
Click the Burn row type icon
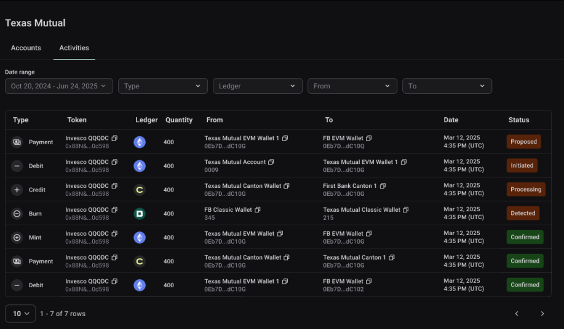[x=17, y=214]
